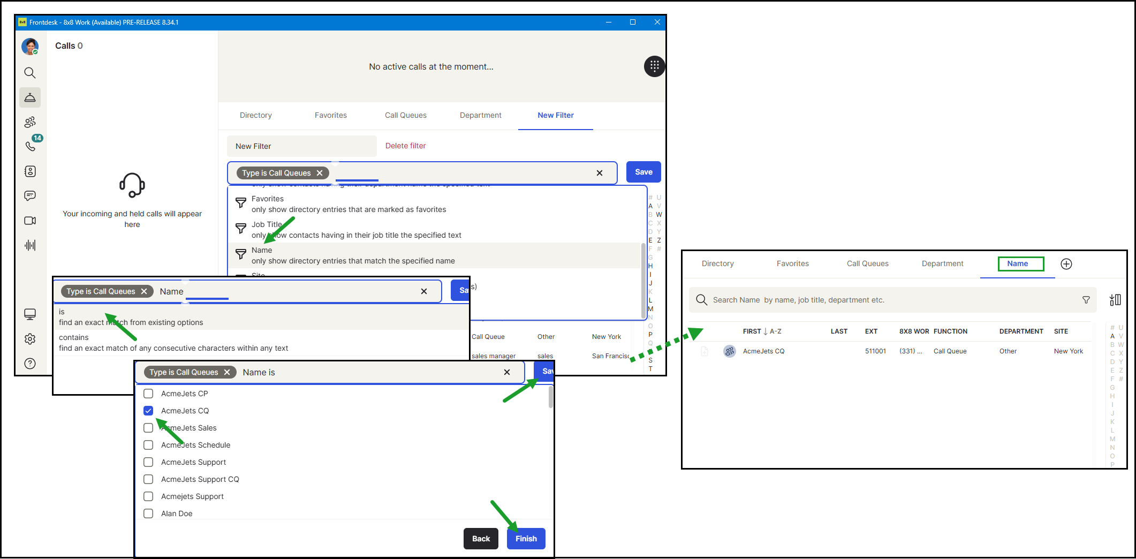Viewport: 1136px width, 559px height.
Task: Click the Delete filter link
Action: pyautogui.click(x=406, y=146)
